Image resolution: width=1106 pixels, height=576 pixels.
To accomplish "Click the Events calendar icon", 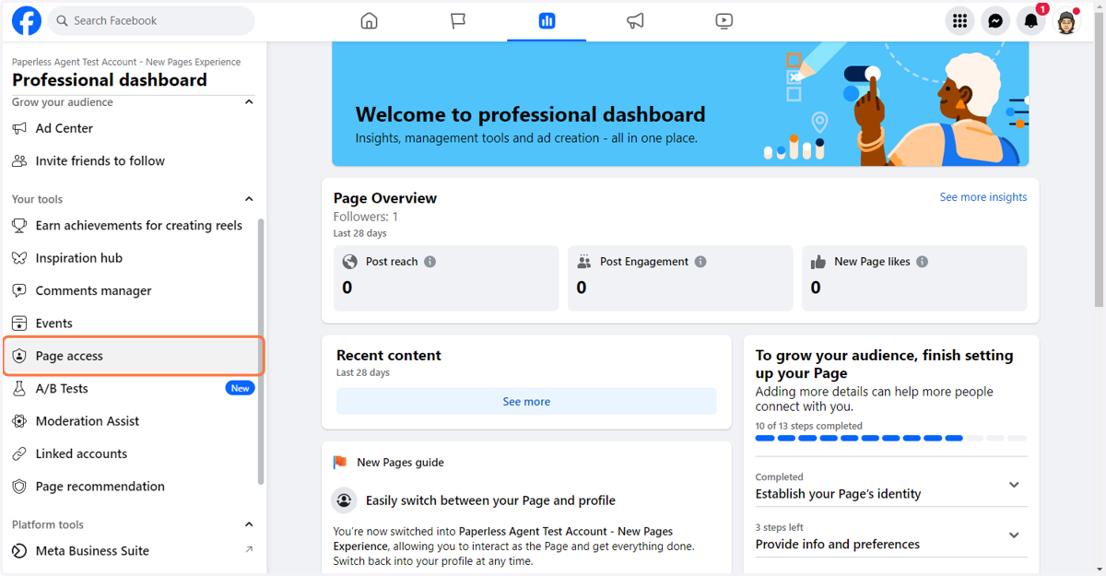I will pyautogui.click(x=19, y=323).
